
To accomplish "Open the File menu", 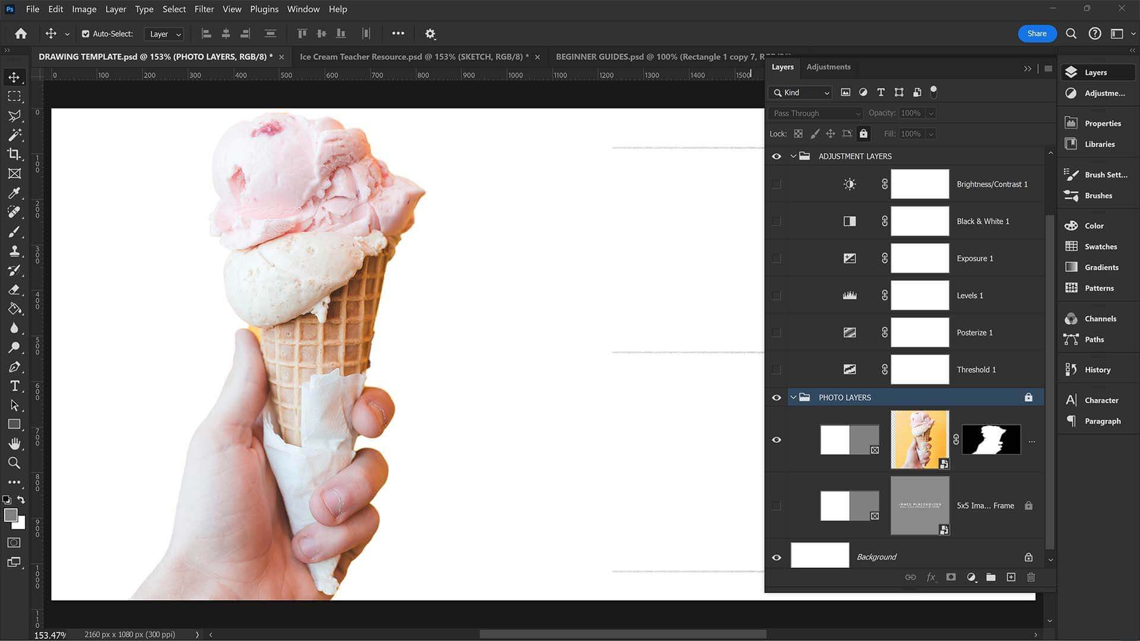I will pos(33,9).
